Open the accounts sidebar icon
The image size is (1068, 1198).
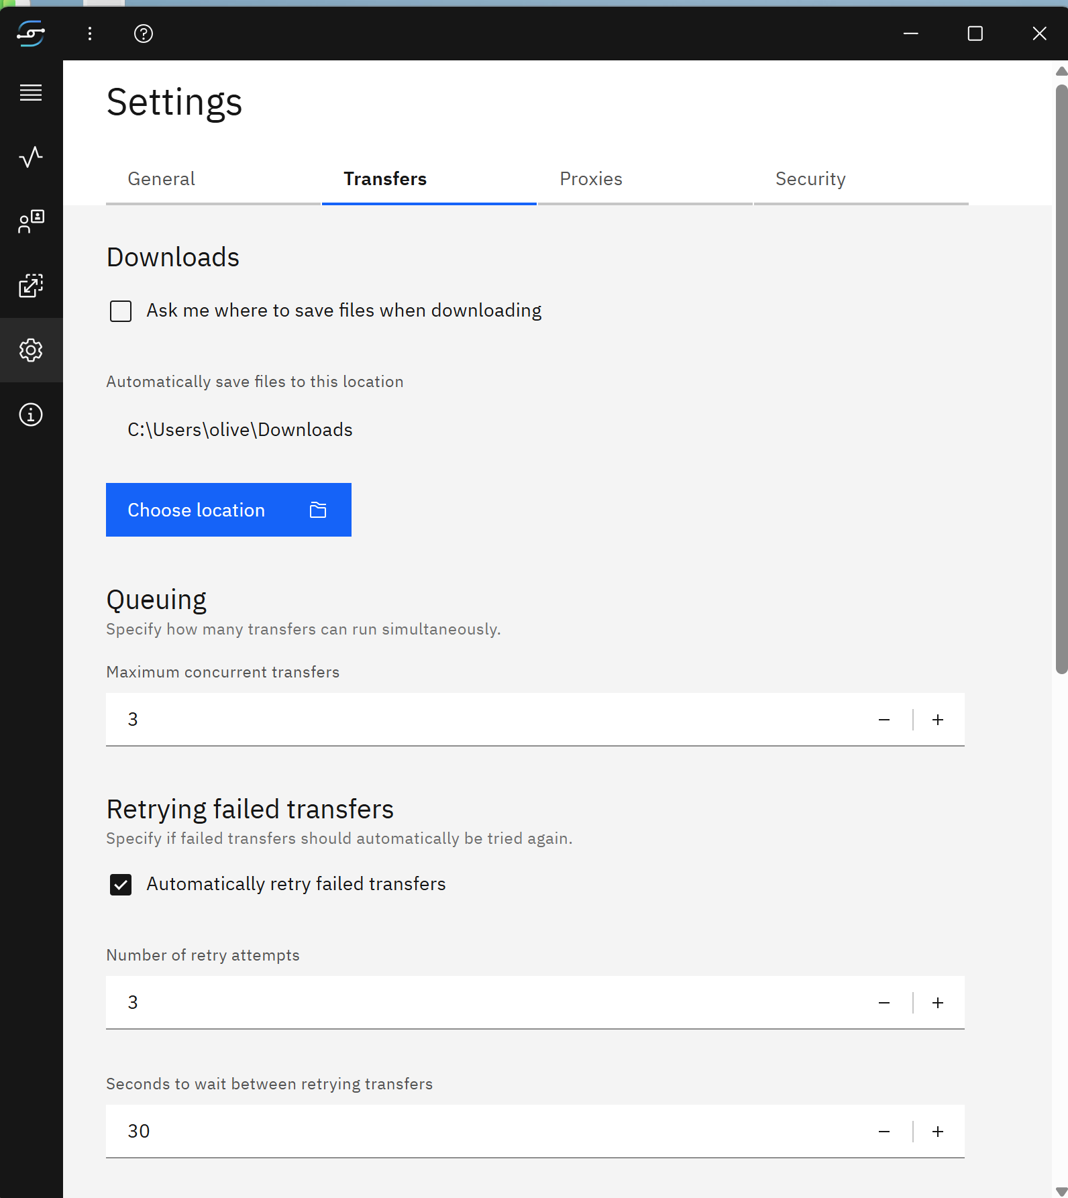(x=31, y=221)
